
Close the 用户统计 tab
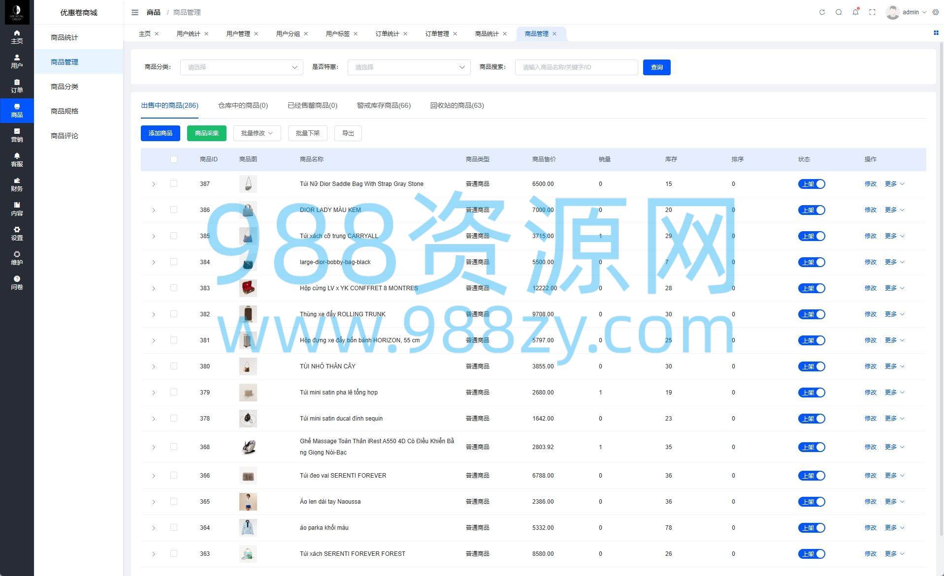point(206,34)
